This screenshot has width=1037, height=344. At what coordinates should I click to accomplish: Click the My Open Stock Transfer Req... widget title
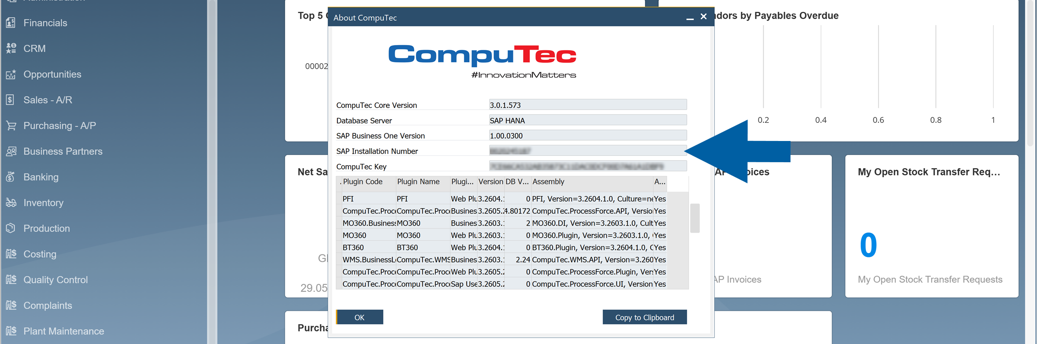pyautogui.click(x=929, y=172)
